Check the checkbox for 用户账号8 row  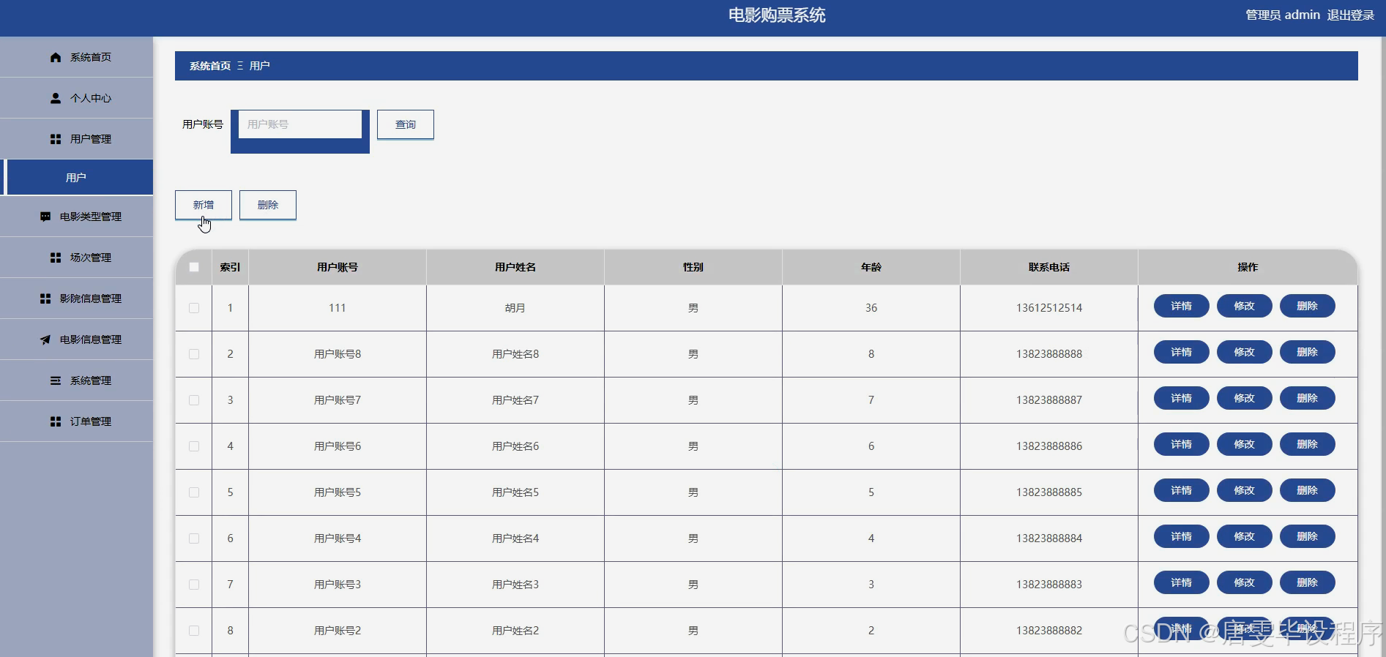194,354
